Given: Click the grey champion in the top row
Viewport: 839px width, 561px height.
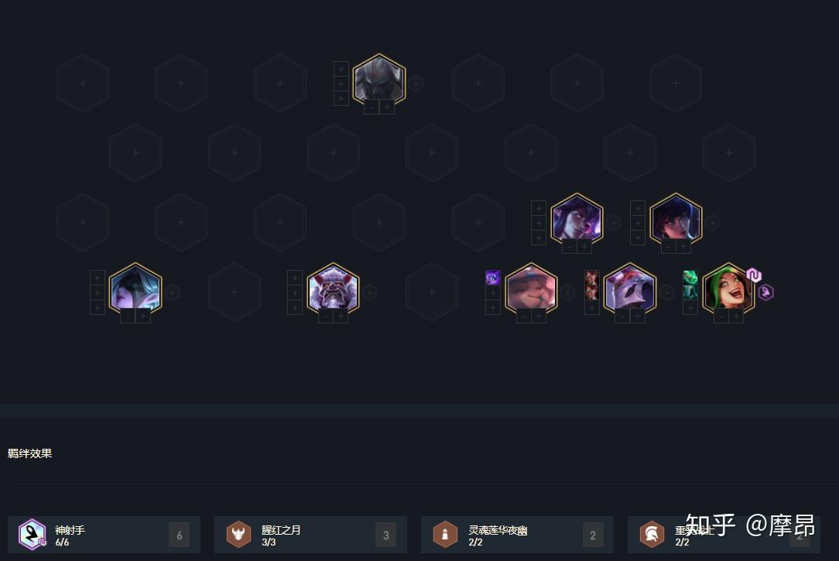Looking at the screenshot, I should tap(378, 80).
